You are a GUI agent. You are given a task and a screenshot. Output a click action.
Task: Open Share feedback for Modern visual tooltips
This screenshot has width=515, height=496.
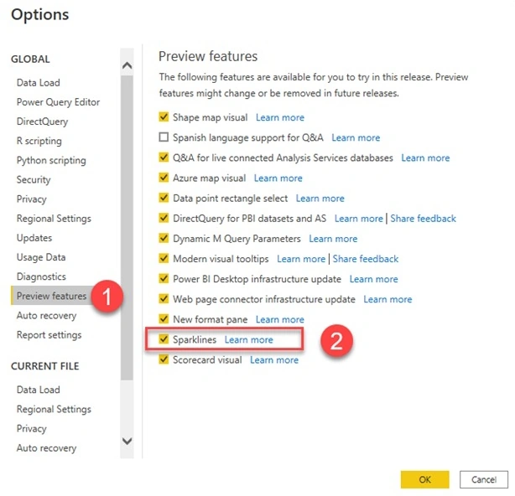click(x=366, y=259)
